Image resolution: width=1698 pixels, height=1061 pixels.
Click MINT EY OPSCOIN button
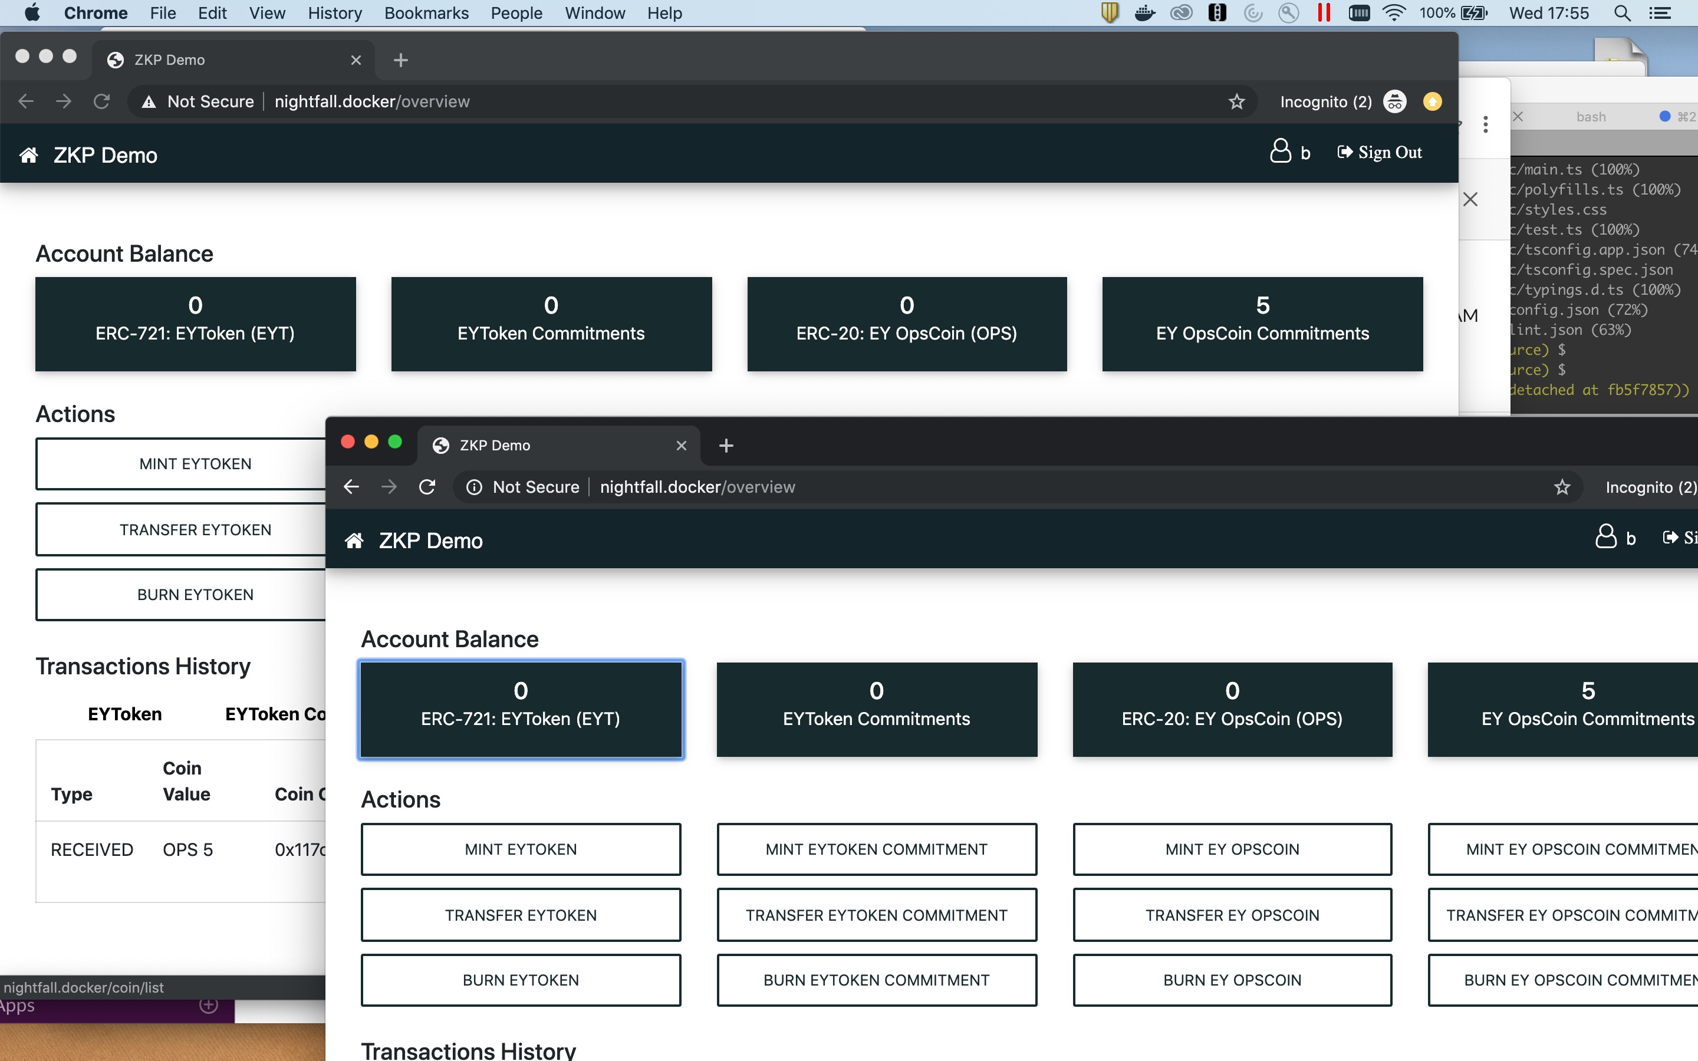click(x=1232, y=849)
